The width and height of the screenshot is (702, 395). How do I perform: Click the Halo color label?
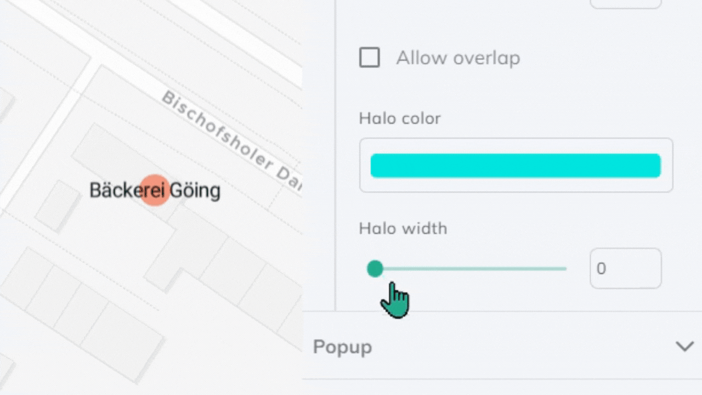[399, 119]
